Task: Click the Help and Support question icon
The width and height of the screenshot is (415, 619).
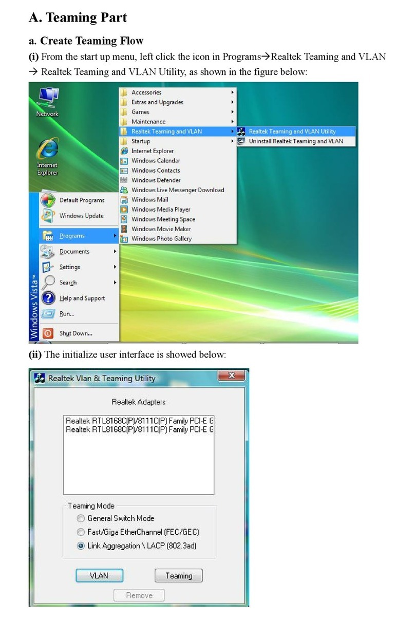Action: (x=48, y=298)
